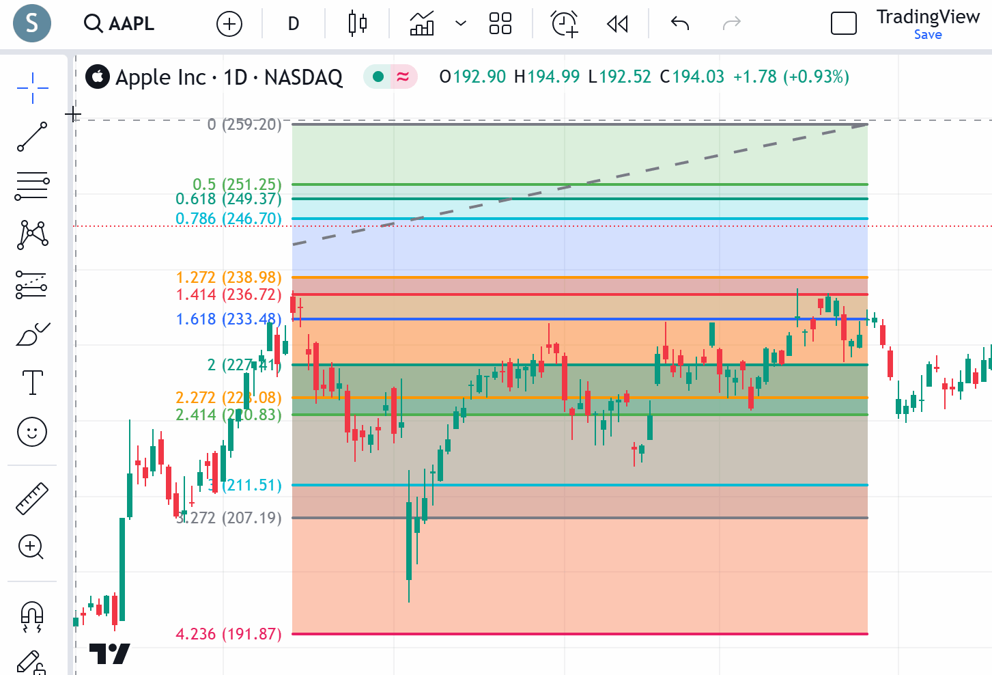Open the D timeframe interval selector

point(294,24)
